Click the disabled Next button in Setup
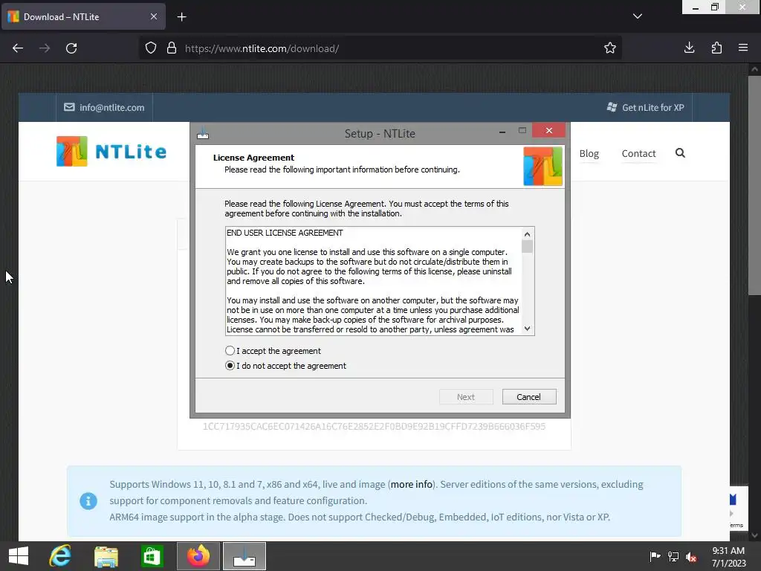Screen dimensions: 761x571 [466, 397]
